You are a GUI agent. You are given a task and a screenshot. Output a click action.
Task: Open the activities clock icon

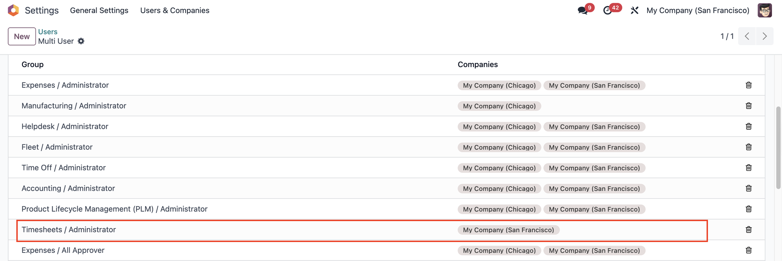[608, 11]
